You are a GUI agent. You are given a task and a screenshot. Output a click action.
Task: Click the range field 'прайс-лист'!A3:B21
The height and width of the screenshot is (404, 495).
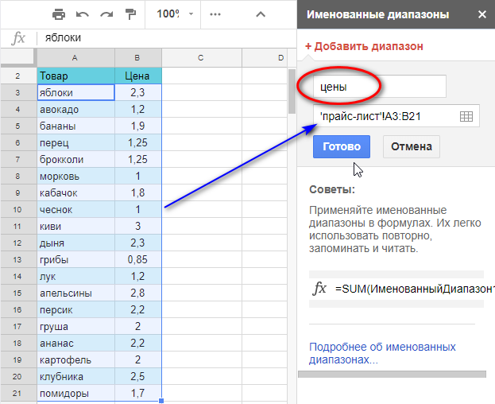396,116
